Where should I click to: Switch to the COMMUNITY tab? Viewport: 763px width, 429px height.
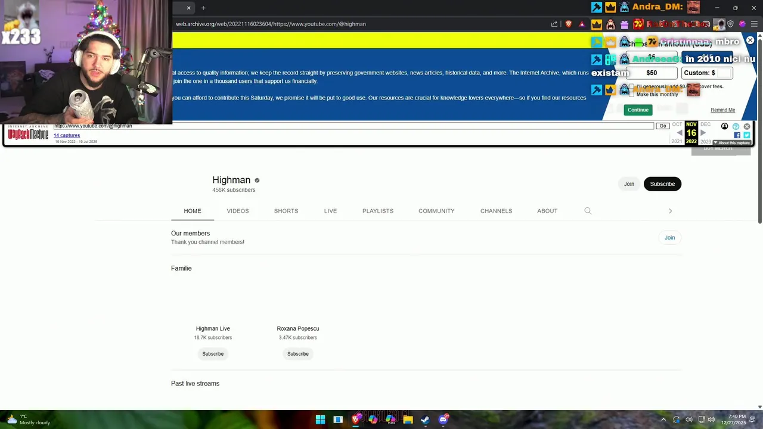[436, 211]
